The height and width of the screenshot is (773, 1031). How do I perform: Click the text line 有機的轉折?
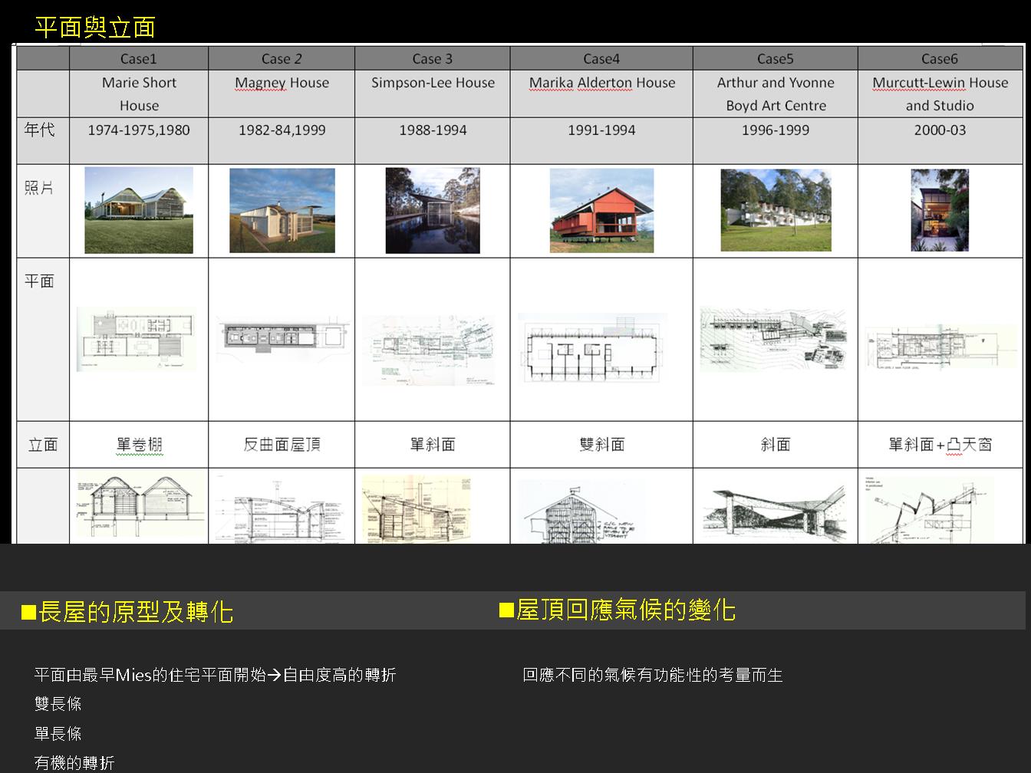(x=74, y=762)
